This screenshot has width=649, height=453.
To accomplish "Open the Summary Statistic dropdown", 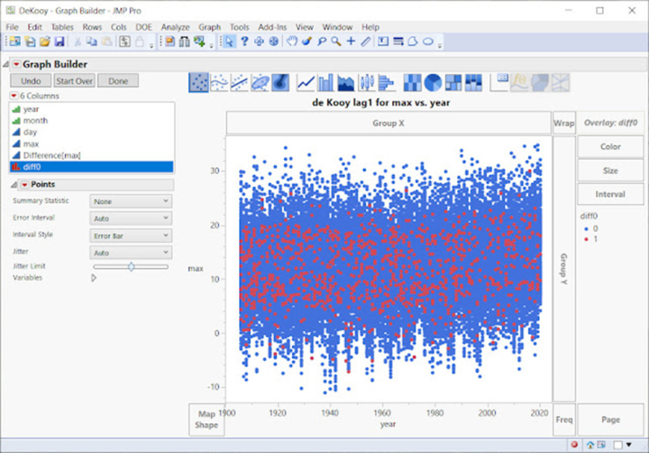I will pyautogui.click(x=131, y=202).
